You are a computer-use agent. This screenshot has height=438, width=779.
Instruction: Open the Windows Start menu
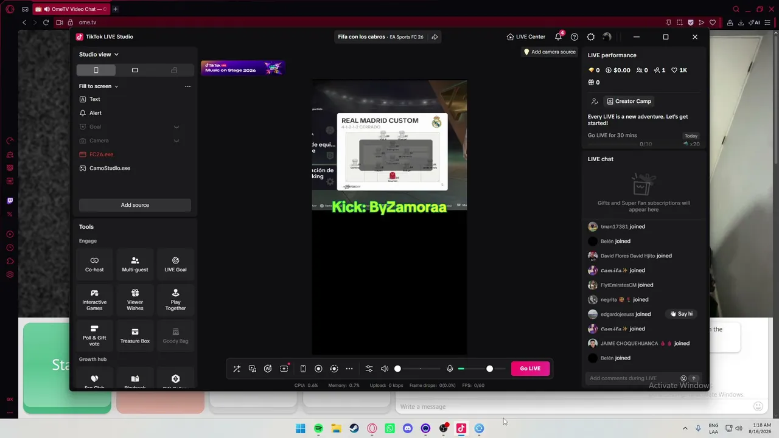pyautogui.click(x=301, y=428)
